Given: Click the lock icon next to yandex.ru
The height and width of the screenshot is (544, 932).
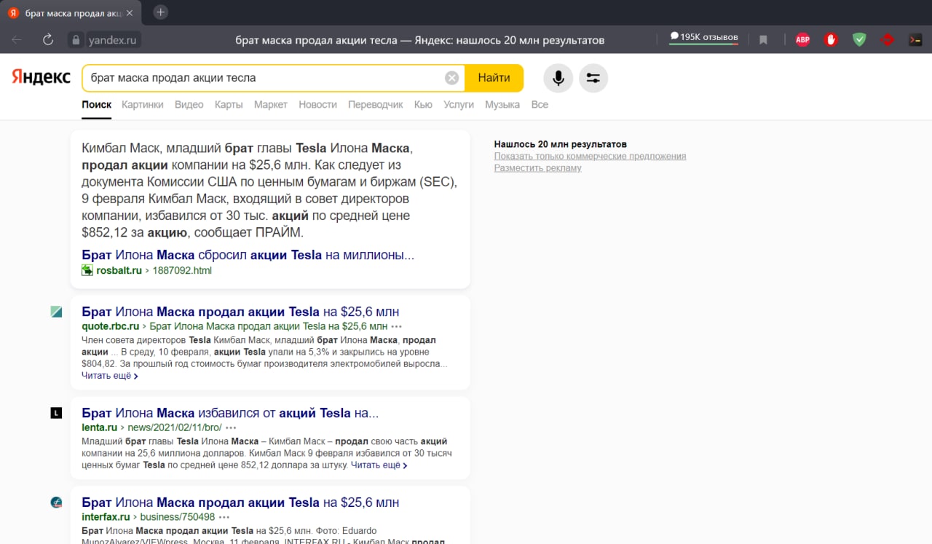Looking at the screenshot, I should pos(75,40).
